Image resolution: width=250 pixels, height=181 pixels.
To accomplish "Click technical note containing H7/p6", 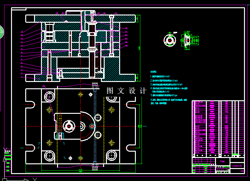I will pos(164,95).
